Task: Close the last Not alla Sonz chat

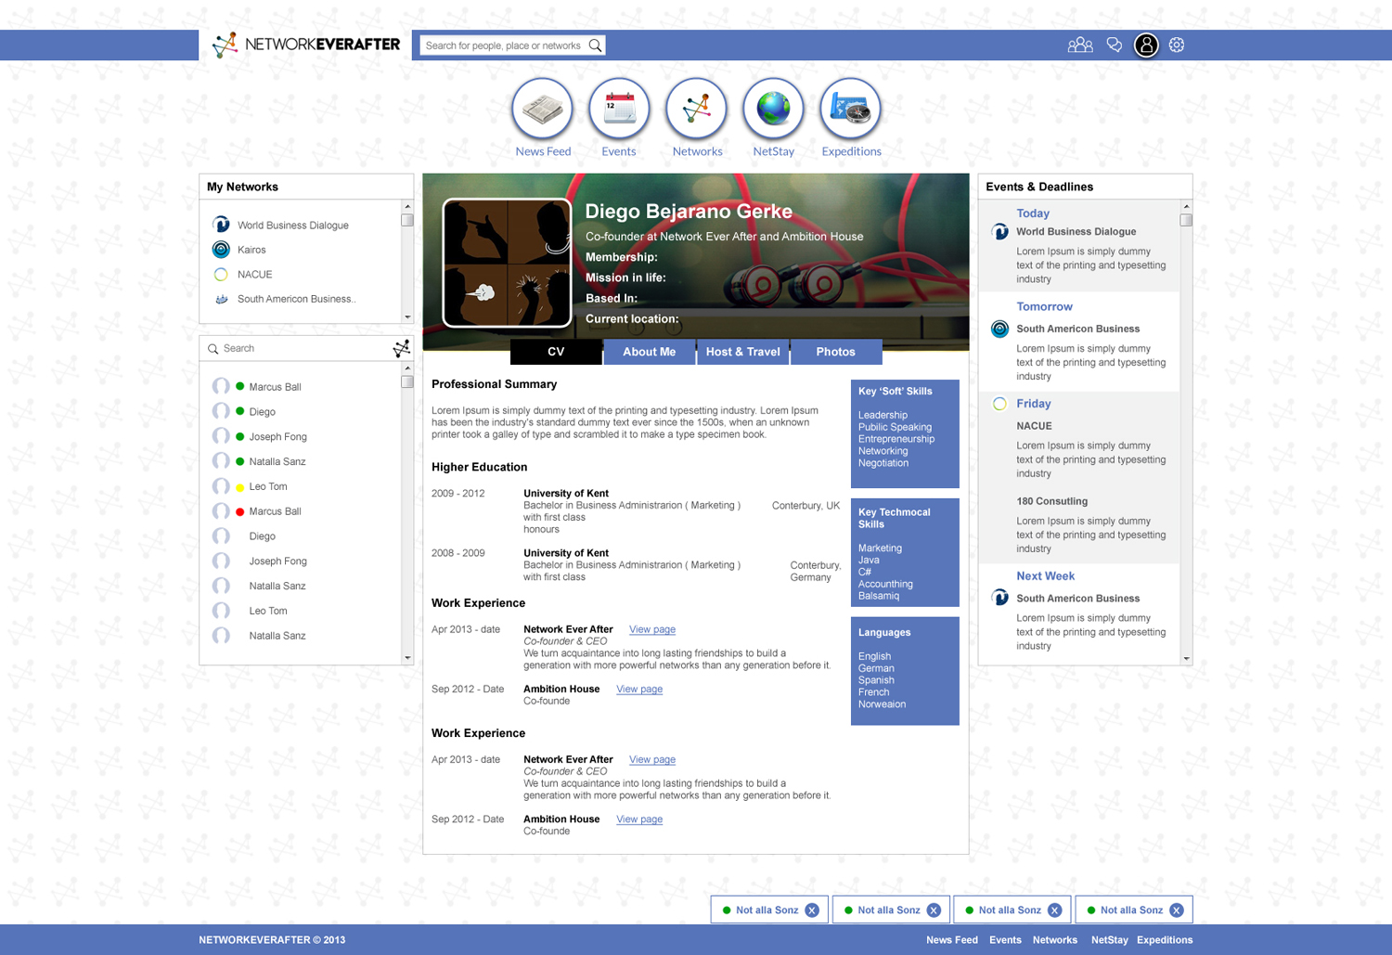Action: tap(1177, 910)
